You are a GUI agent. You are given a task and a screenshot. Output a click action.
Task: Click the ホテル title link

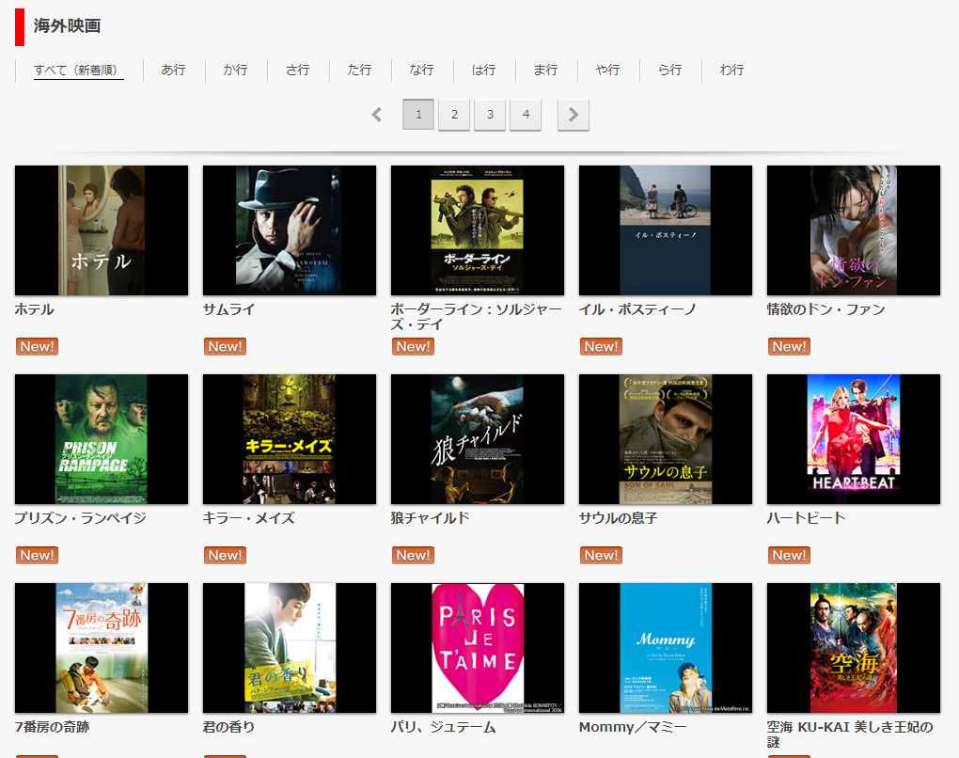(34, 309)
